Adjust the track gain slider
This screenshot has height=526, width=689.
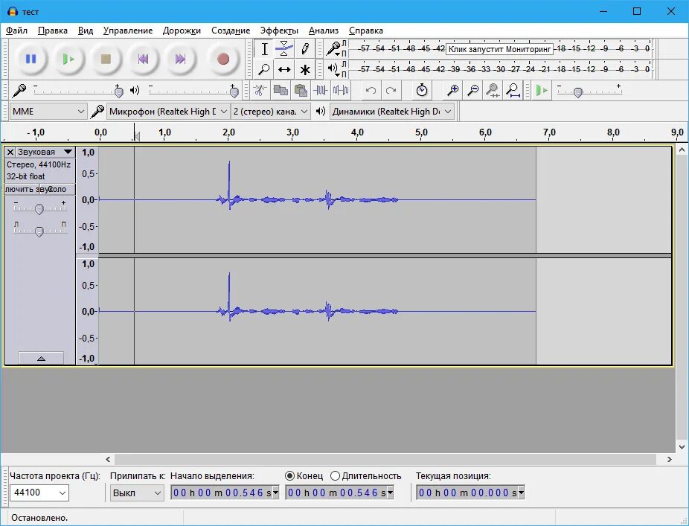click(39, 209)
